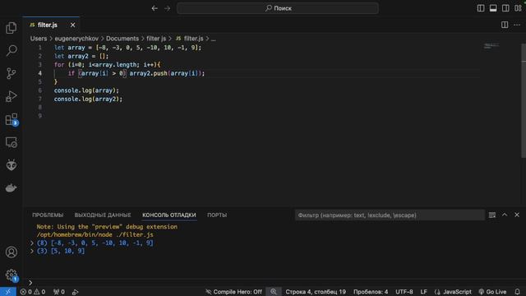Open notifications bell icon

[x=517, y=292]
